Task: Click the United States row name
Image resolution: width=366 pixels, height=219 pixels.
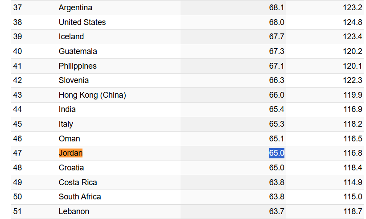Action: pyautogui.click(x=82, y=22)
